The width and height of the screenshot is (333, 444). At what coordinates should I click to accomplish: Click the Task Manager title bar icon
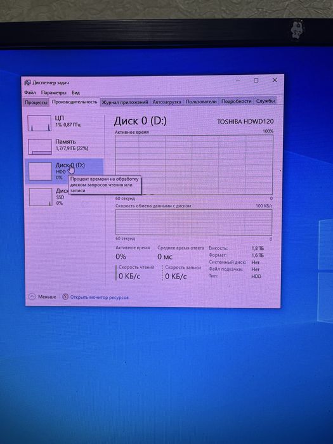pos(27,82)
